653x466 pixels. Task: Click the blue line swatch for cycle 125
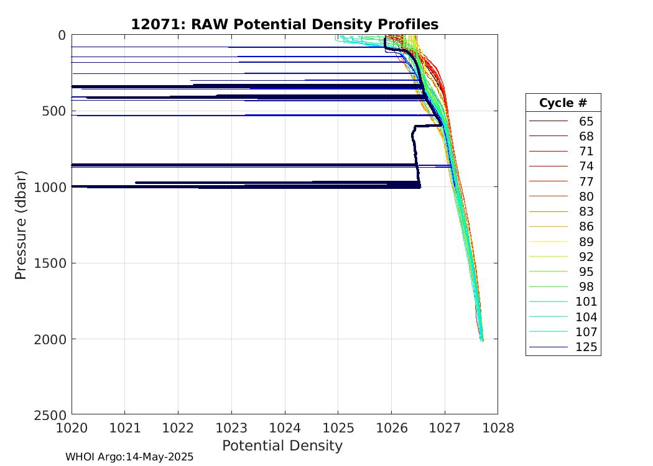coord(548,347)
